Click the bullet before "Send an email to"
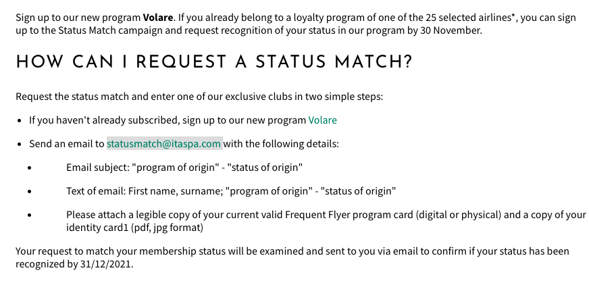 tap(19, 144)
